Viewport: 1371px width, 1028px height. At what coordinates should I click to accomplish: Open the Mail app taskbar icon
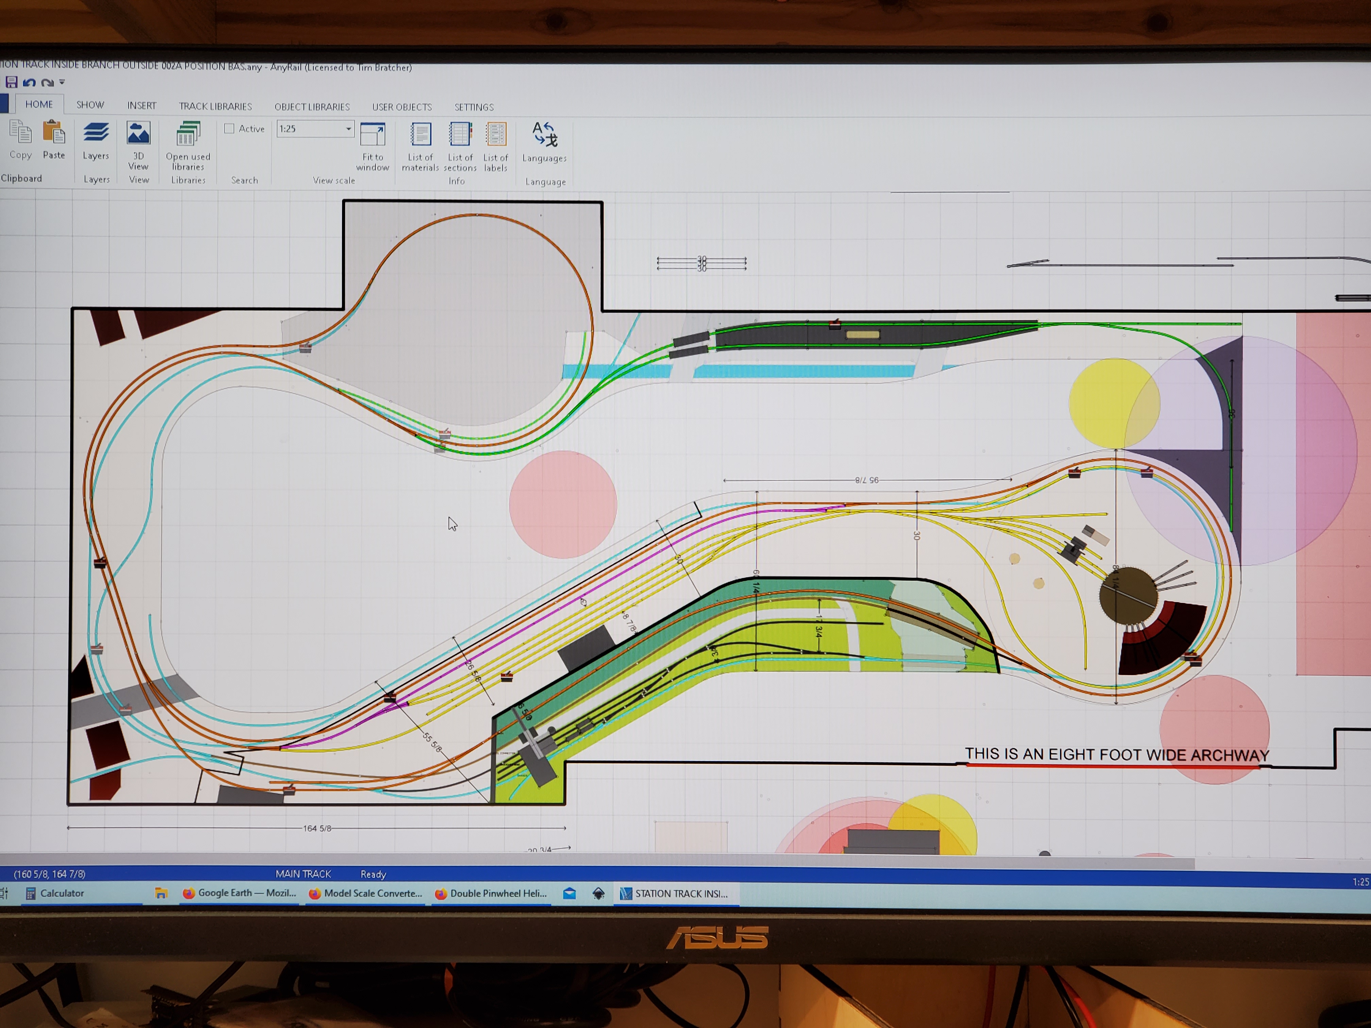click(x=569, y=893)
